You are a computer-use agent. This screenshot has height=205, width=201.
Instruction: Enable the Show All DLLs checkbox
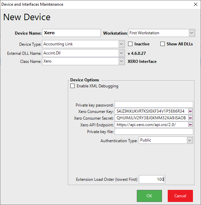(x=162, y=44)
